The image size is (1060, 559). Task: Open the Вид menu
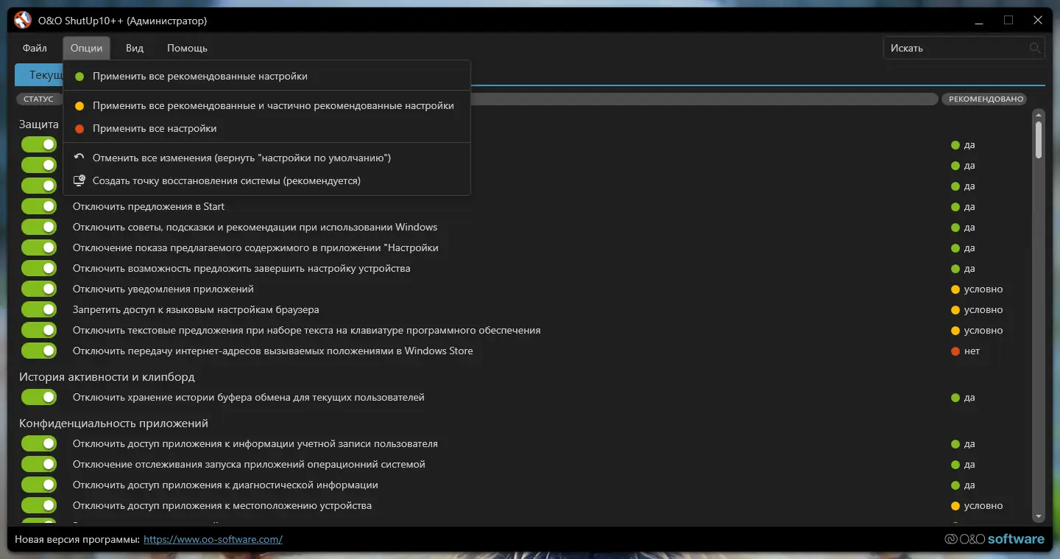(x=135, y=48)
